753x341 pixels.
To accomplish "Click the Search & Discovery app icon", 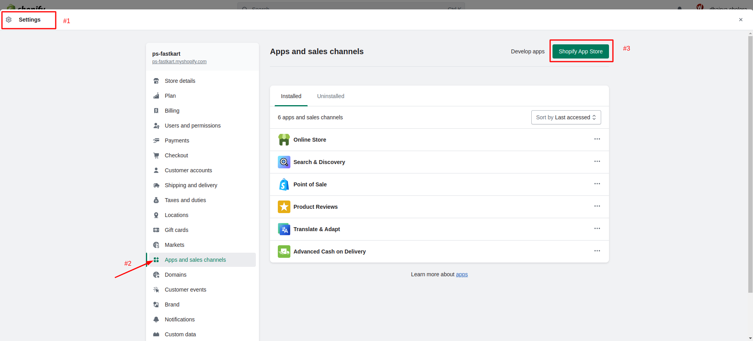I will 284,162.
